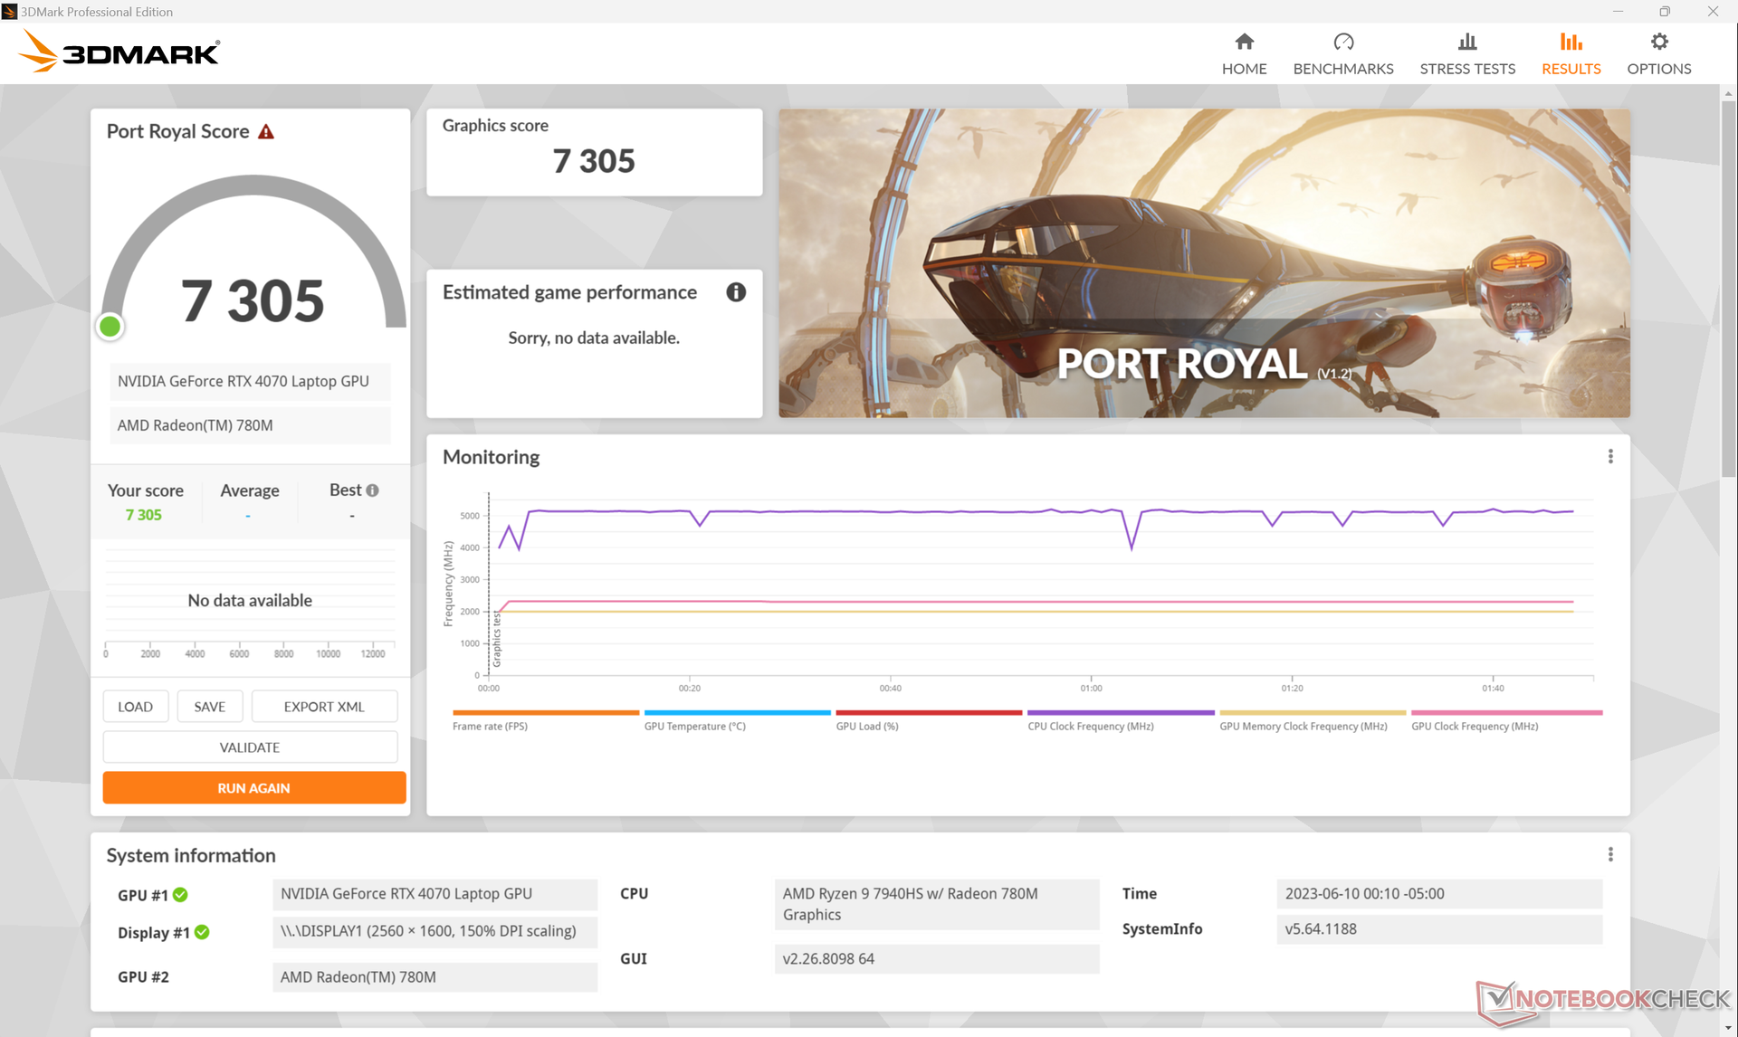Open Monitoring panel three-dot menu
Screen dimensions: 1738x1037
(x=1609, y=457)
